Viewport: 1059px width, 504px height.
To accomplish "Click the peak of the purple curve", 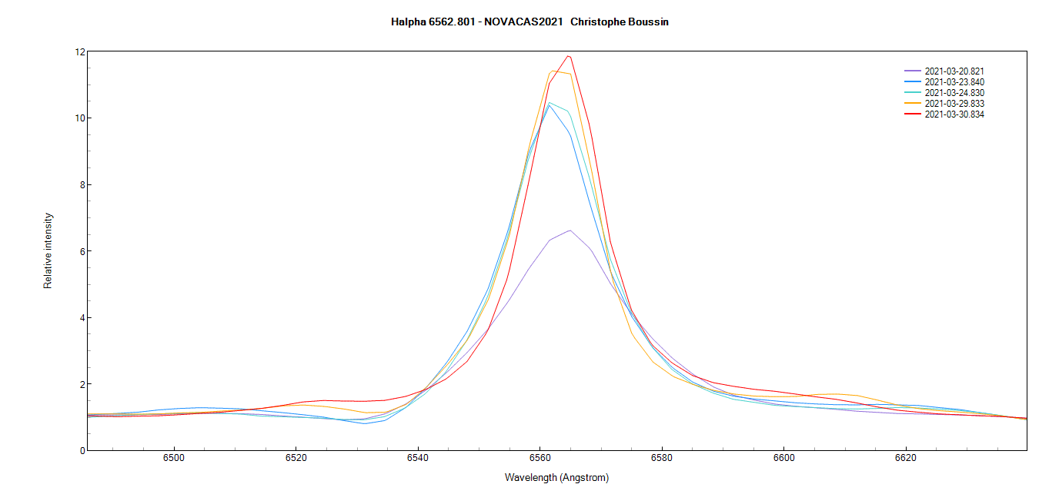I will point(570,230).
